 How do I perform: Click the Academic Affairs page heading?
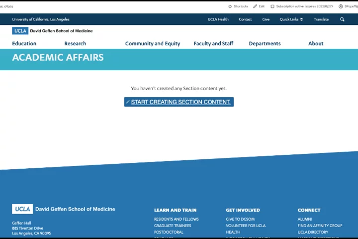pyautogui.click(x=58, y=57)
